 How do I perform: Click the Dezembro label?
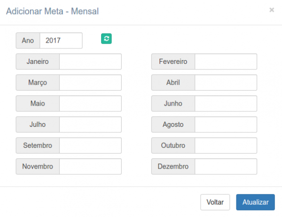pos(173,166)
